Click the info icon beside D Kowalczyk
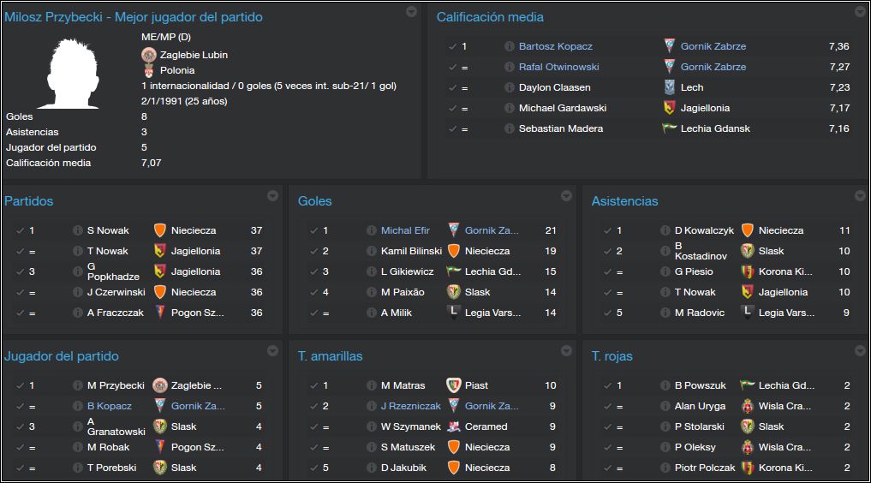 tap(665, 230)
